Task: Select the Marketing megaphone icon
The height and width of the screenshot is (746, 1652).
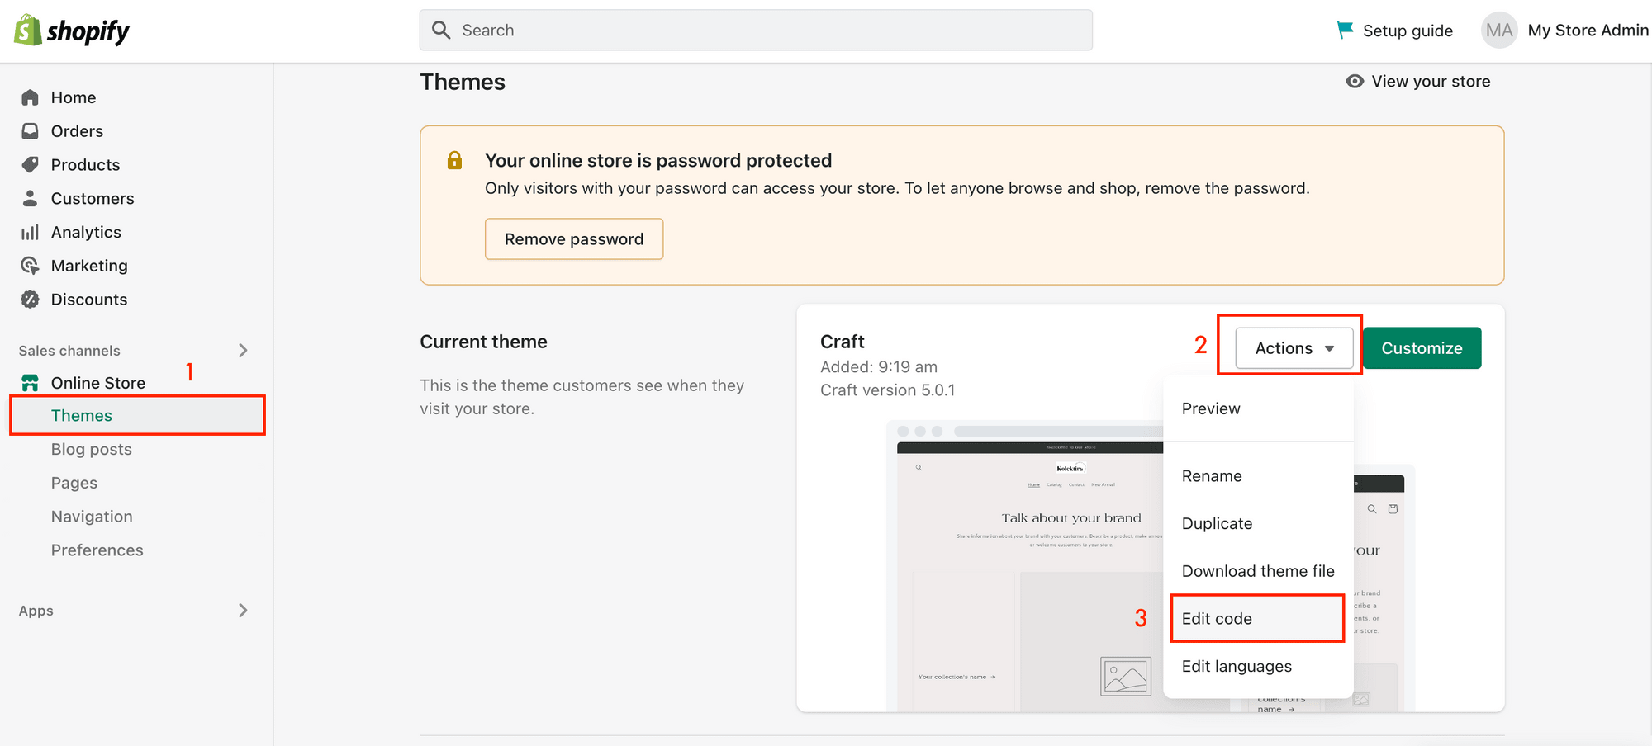Action: pos(30,265)
